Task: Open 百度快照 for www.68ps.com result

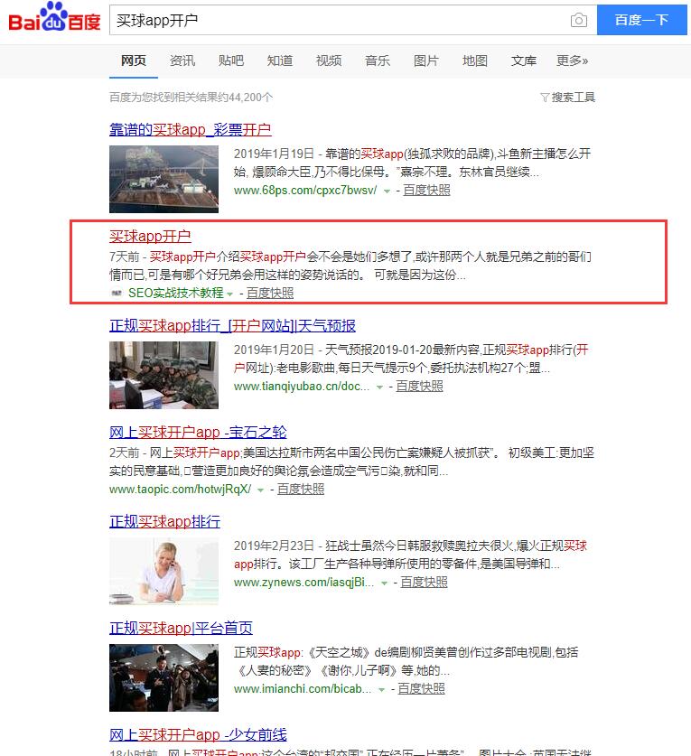Action: [x=426, y=191]
